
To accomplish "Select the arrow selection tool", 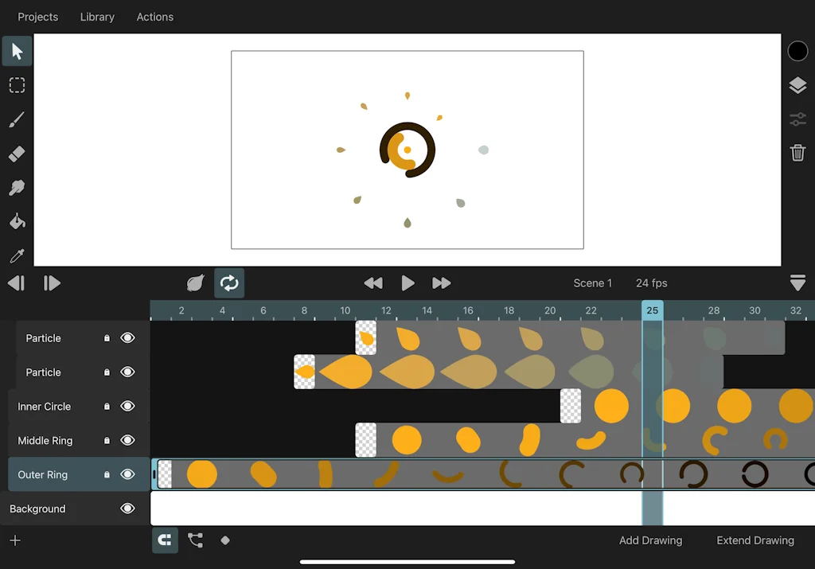I will [18, 51].
